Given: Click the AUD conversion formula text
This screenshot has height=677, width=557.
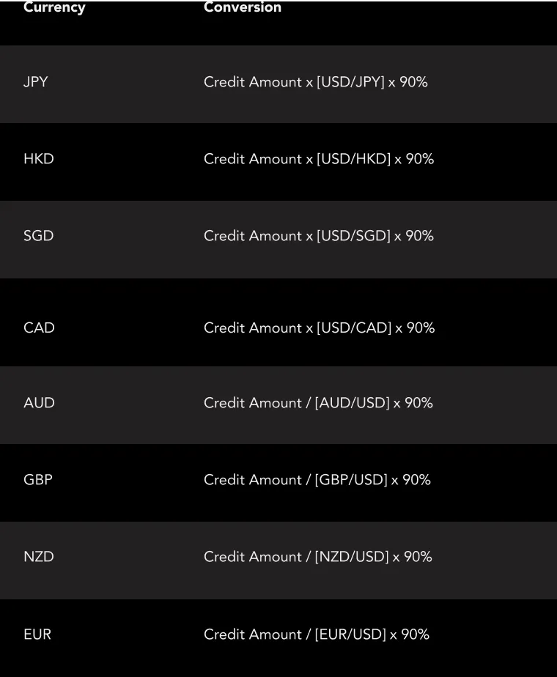Looking at the screenshot, I should [318, 403].
